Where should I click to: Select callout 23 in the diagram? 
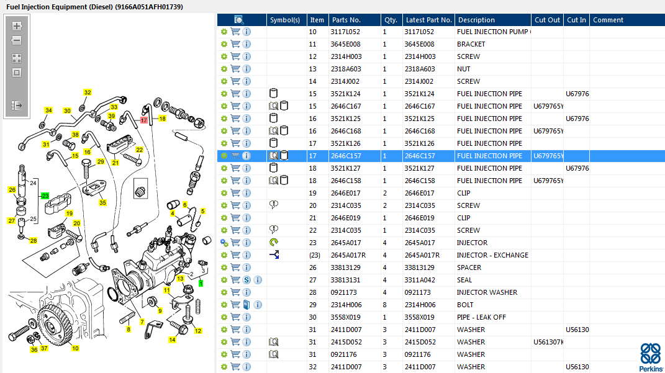click(x=45, y=195)
